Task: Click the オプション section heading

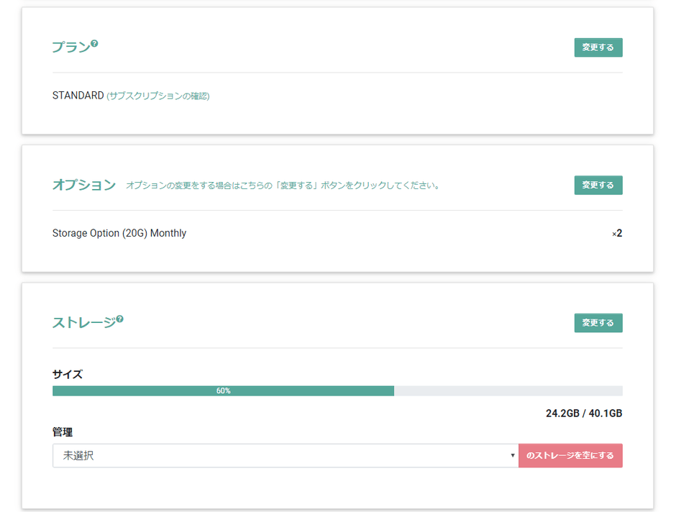Action: (x=84, y=185)
